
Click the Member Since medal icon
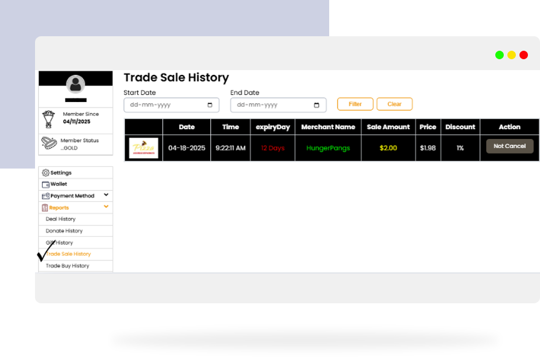[x=48, y=118]
